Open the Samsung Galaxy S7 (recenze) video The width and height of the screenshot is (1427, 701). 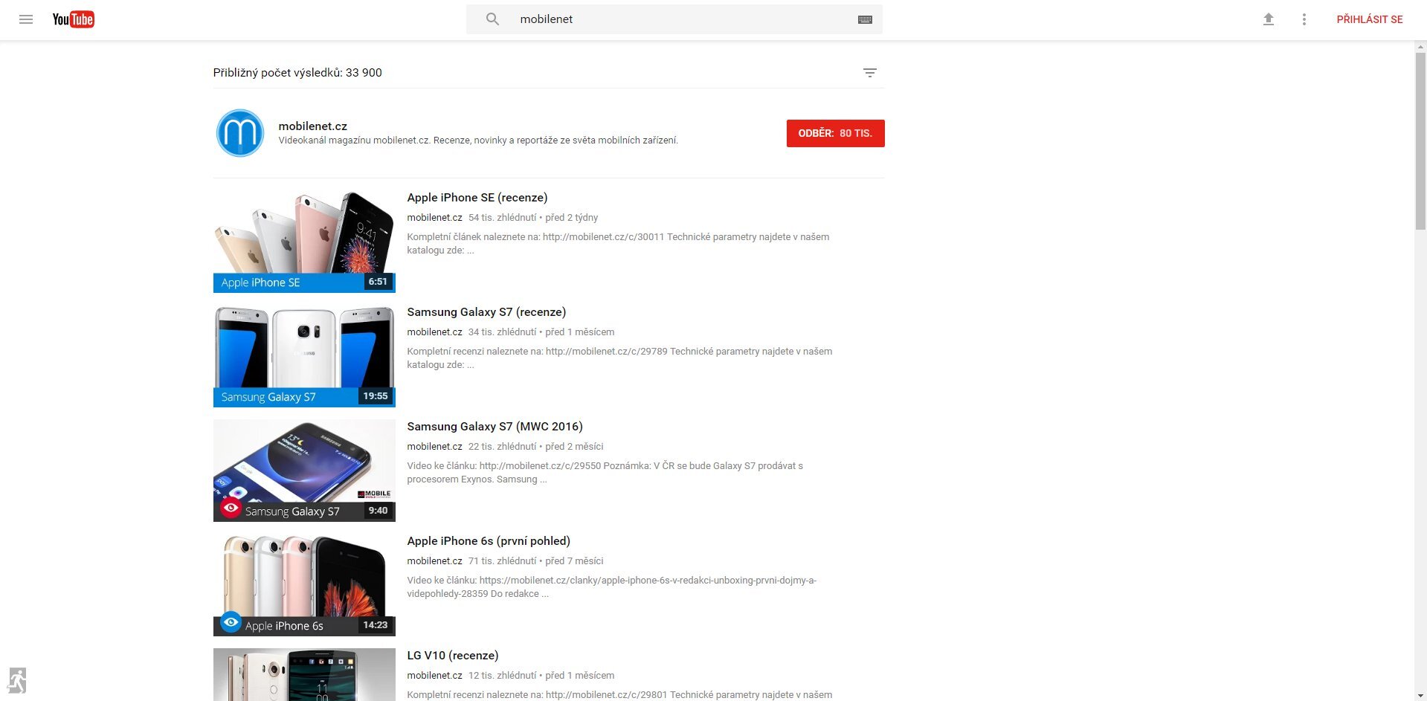(x=486, y=312)
